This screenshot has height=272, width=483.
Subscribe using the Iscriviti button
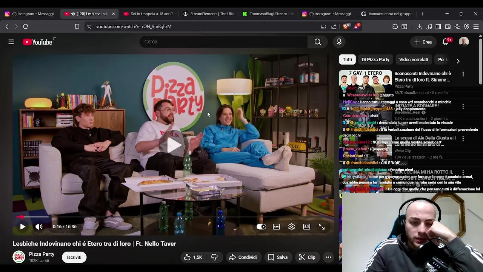74,257
